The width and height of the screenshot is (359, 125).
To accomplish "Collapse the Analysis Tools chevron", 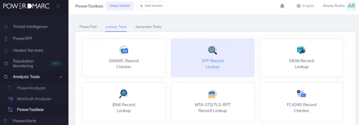I will [61, 77].
